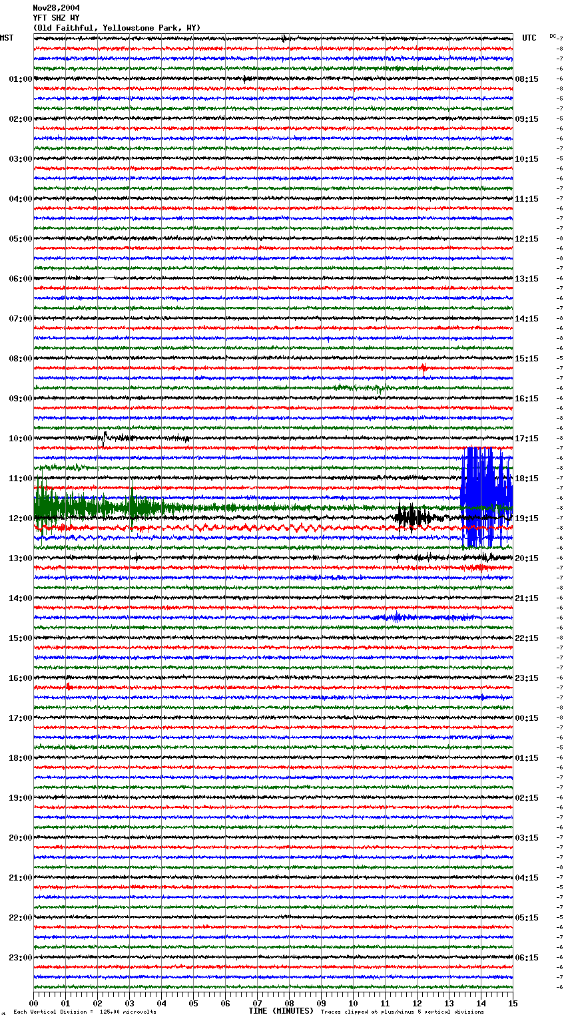Click the black wave burst on the 19:15 UTC trace
This screenshot has height=1021, width=566.
tap(415, 516)
